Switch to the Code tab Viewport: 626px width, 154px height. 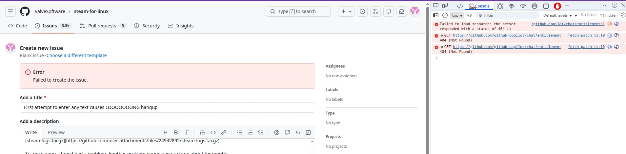click(17, 26)
